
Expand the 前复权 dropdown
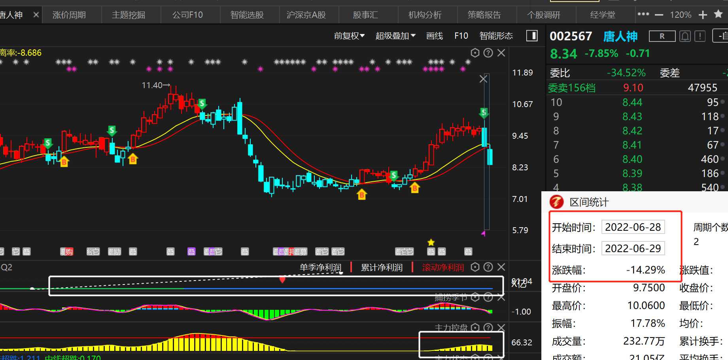(x=349, y=36)
